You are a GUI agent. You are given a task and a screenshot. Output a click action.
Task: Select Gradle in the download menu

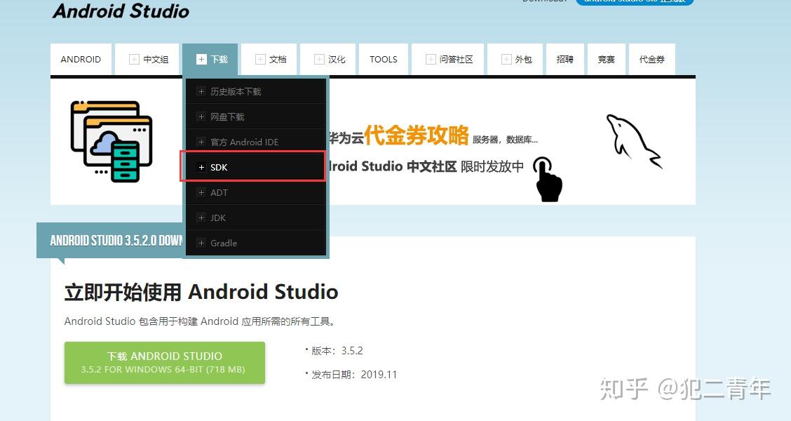[x=256, y=243]
